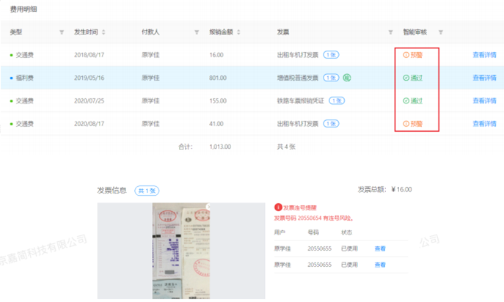This screenshot has height=302, width=504.
Task: Click the red 发票连号提醒 alert icon
Action: [x=277, y=208]
